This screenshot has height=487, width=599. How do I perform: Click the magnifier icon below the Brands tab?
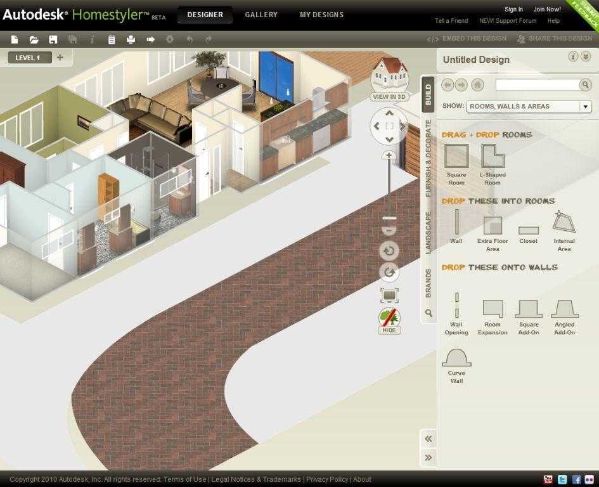428,313
